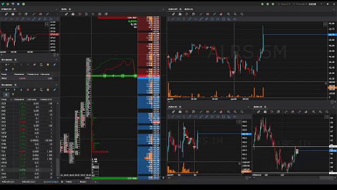Click the camera icon on the order book panel
Image resolution: width=337 pixels, height=190 pixels.
[73, 14]
